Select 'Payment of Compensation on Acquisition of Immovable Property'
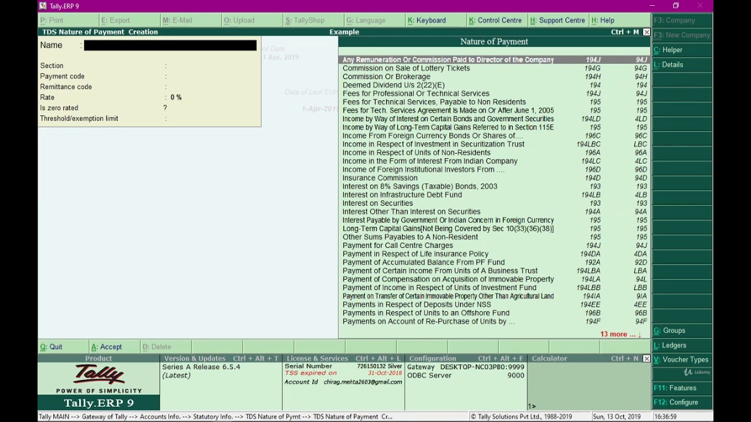The image size is (751, 422). pos(495,279)
